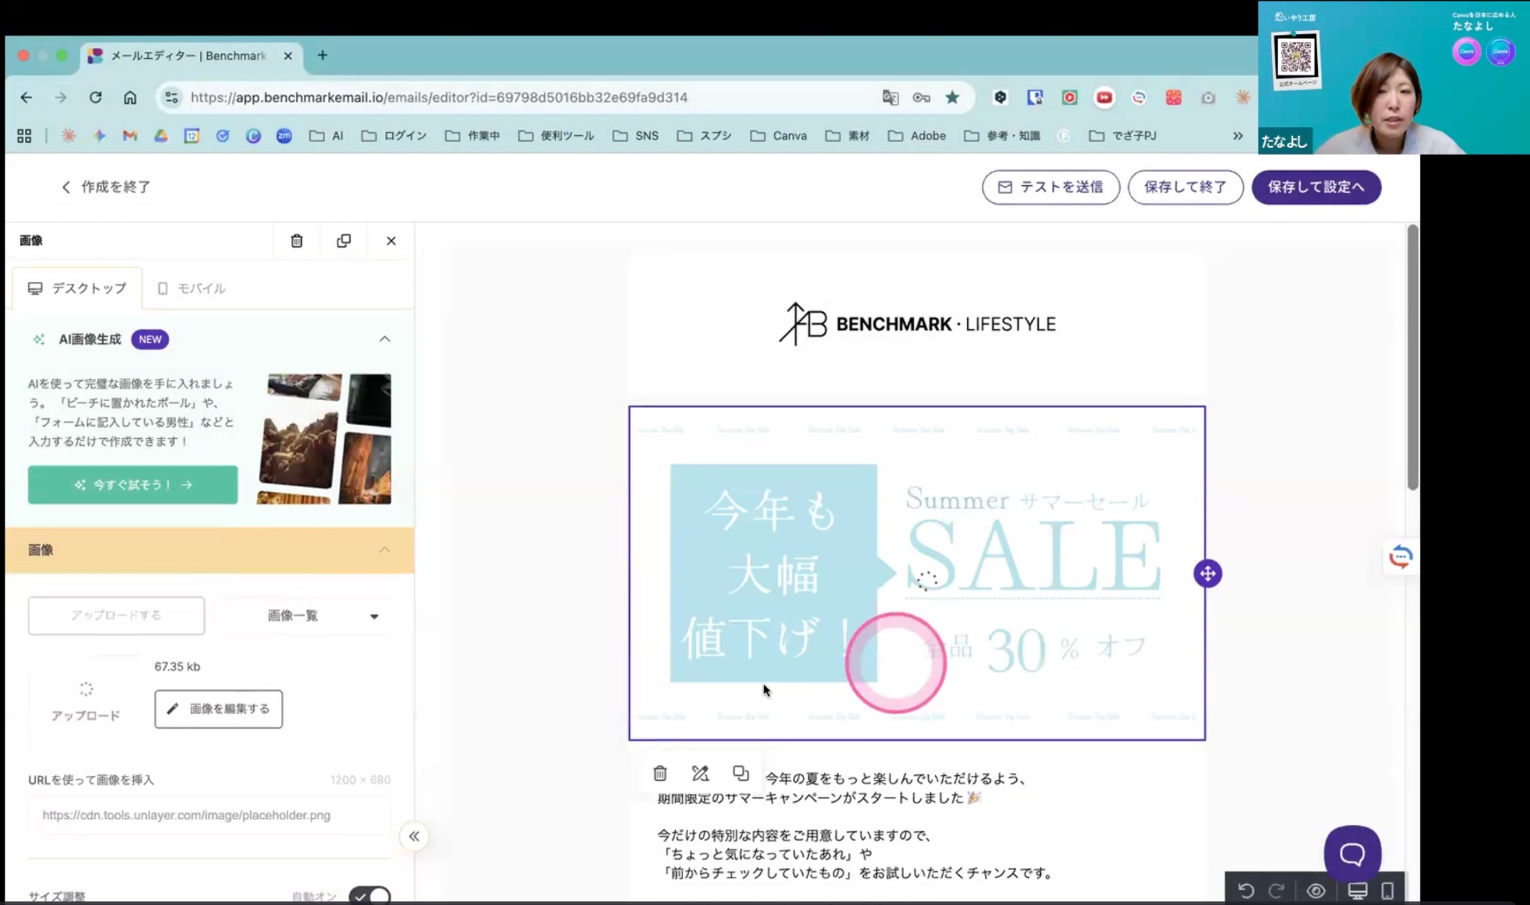1530x905 pixels.
Task: Click the password key icon in address bar
Action: (x=921, y=97)
